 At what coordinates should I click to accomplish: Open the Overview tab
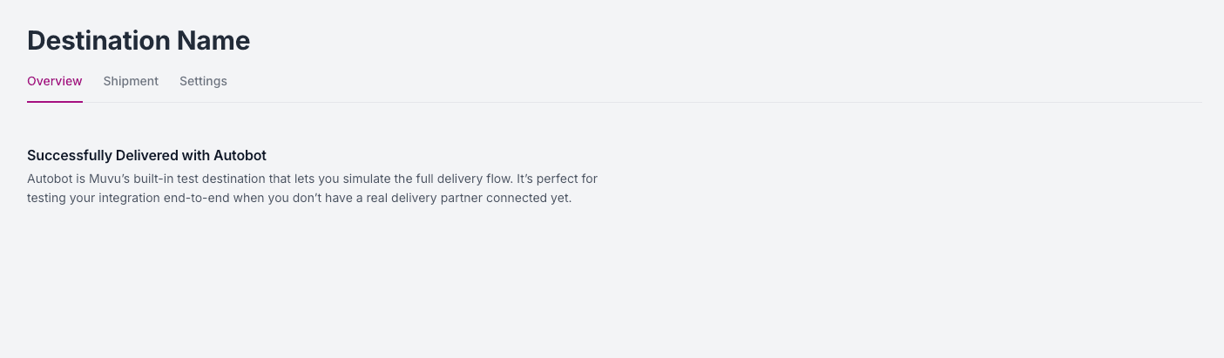[55, 81]
